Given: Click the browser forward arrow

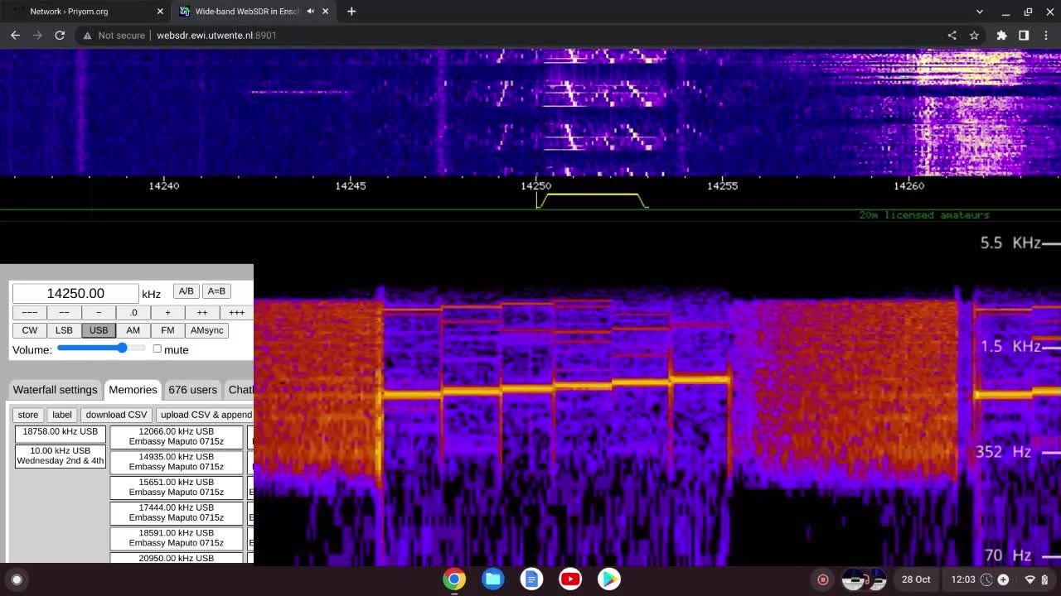Looking at the screenshot, I should [x=37, y=36].
